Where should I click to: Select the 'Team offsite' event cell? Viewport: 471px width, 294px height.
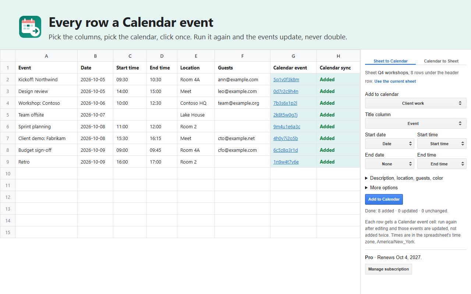(46, 115)
